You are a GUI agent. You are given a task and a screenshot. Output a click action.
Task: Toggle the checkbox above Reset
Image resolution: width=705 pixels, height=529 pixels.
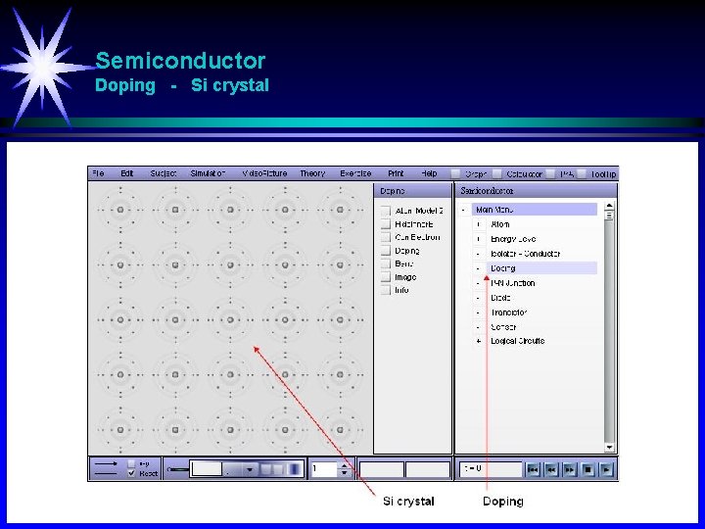[131, 463]
